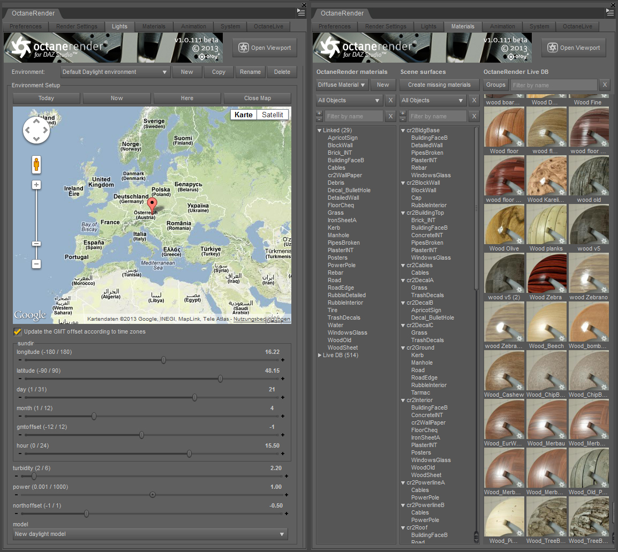Viewport: 618px width, 552px height.
Task: Click the map pan control wheel
Action: 36,130
